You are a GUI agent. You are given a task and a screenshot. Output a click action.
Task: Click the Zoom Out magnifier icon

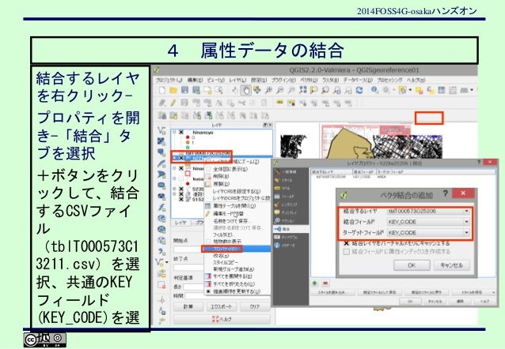(280, 90)
